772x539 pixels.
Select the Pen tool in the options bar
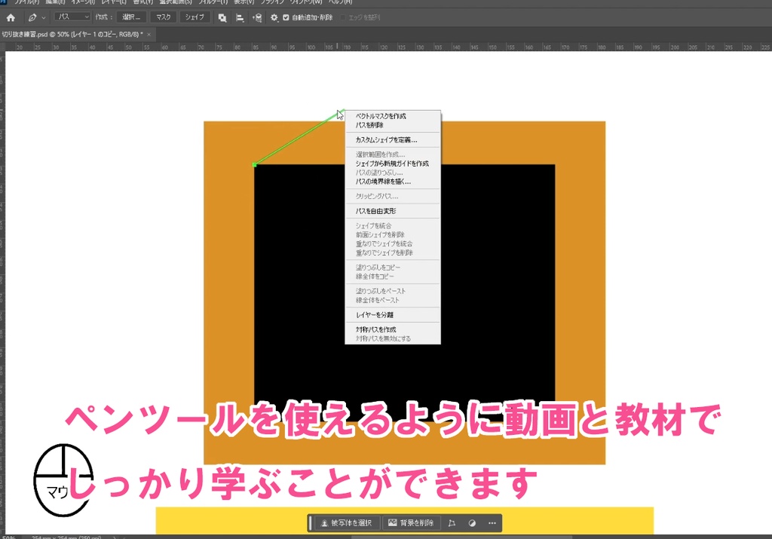coord(32,17)
